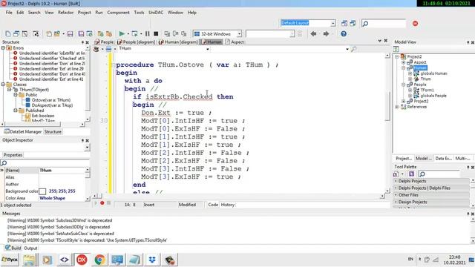Open the Refactor menu
This screenshot has height=267, width=475.
pyautogui.click(x=66, y=13)
